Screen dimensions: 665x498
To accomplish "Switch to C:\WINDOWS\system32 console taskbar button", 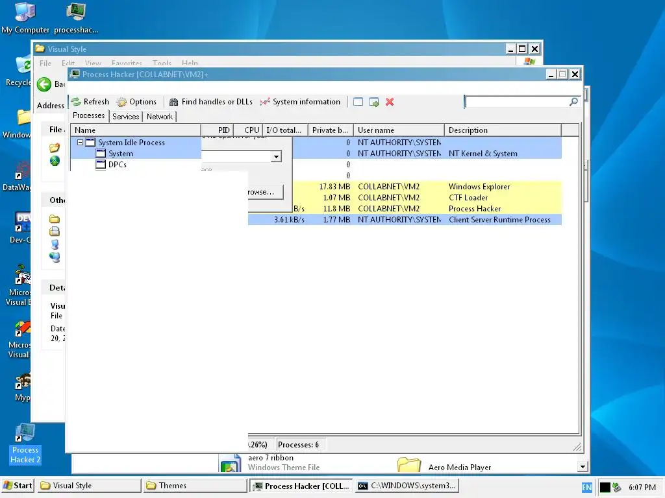I will (x=407, y=485).
